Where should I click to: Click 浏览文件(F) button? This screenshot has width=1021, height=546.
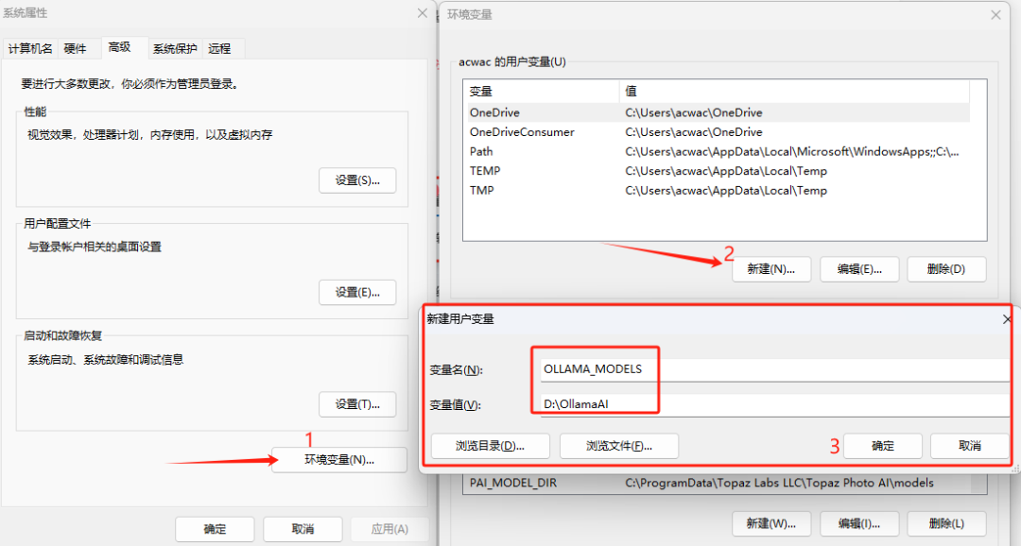pos(618,446)
